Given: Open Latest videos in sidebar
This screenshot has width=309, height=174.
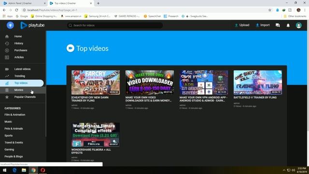Looking at the screenshot, I should [22, 69].
